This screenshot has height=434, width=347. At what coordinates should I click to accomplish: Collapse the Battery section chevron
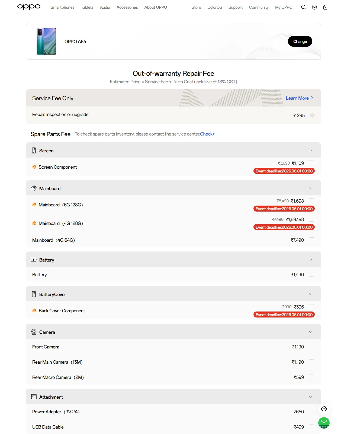(311, 260)
